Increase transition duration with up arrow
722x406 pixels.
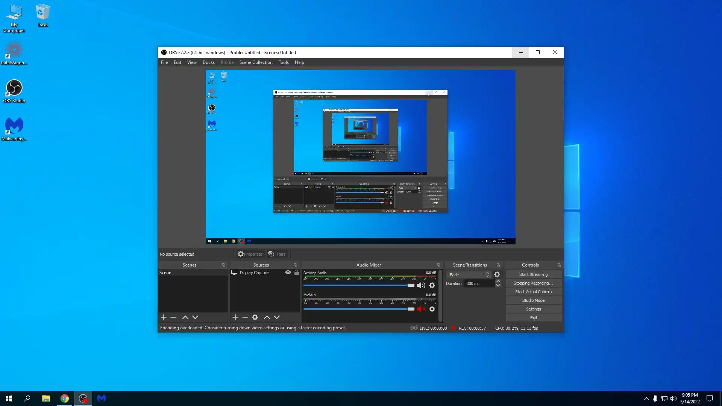[x=498, y=281]
